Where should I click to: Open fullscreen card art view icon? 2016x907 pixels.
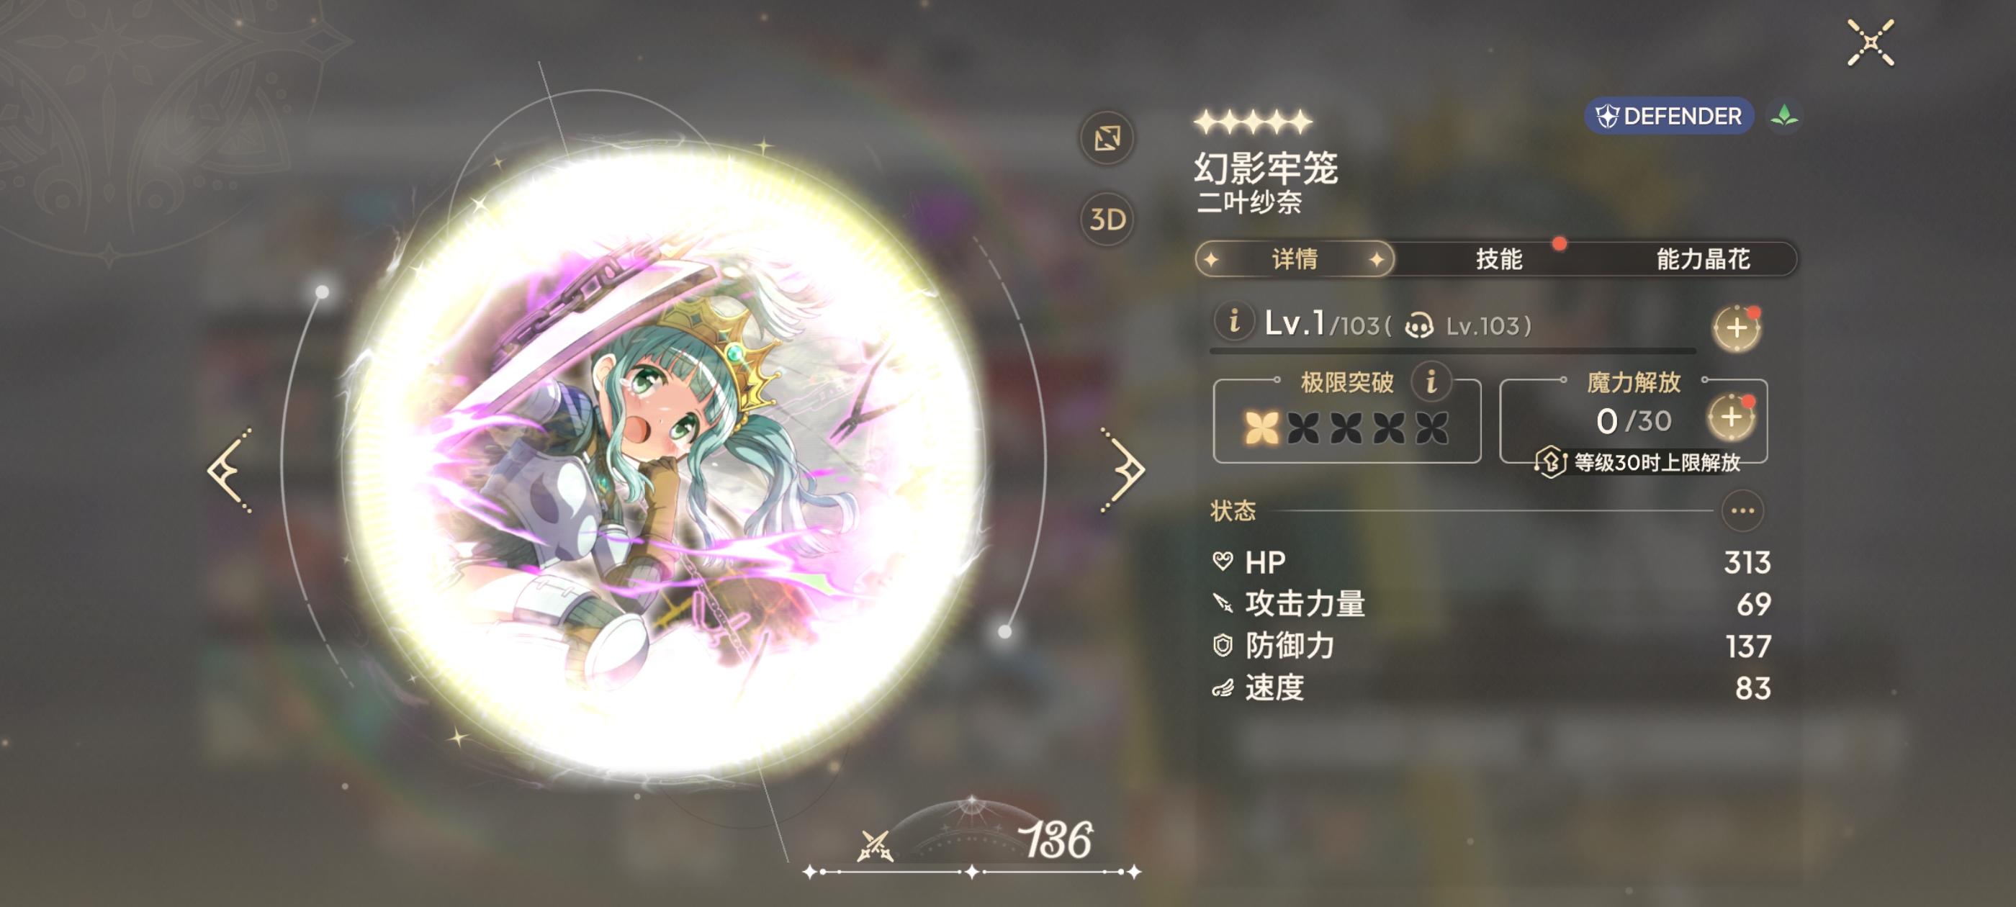[x=1107, y=138]
